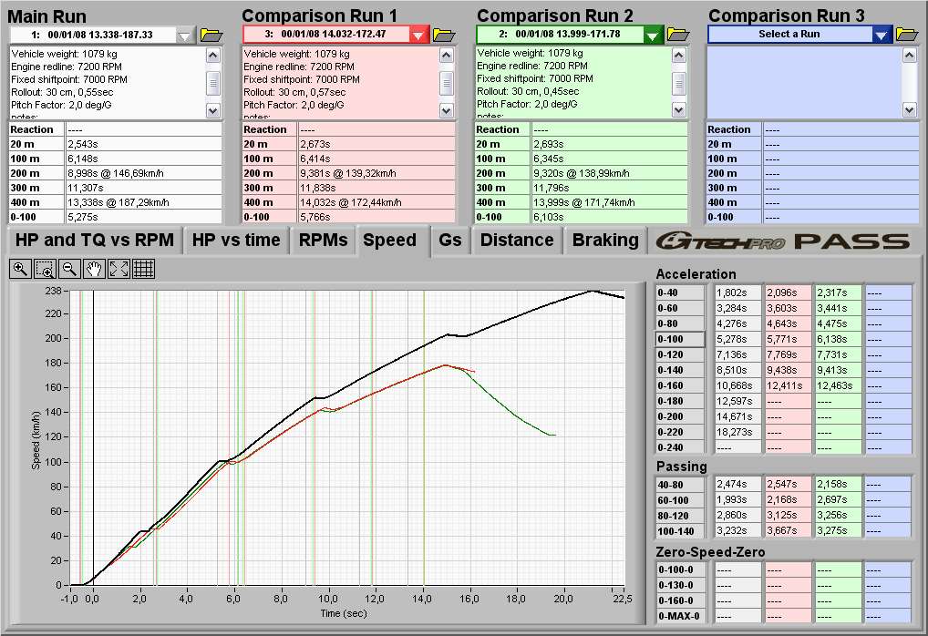This screenshot has height=636, width=928.
Task: Open the Braking tab
Action: click(x=604, y=241)
